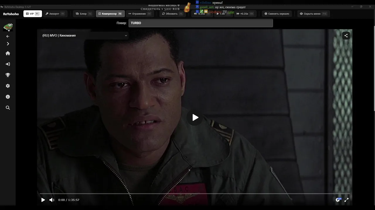
Task: Play video with bottom-bar play button
Action: (x=43, y=200)
